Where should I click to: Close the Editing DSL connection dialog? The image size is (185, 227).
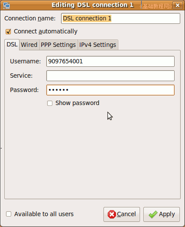tap(178, 5)
